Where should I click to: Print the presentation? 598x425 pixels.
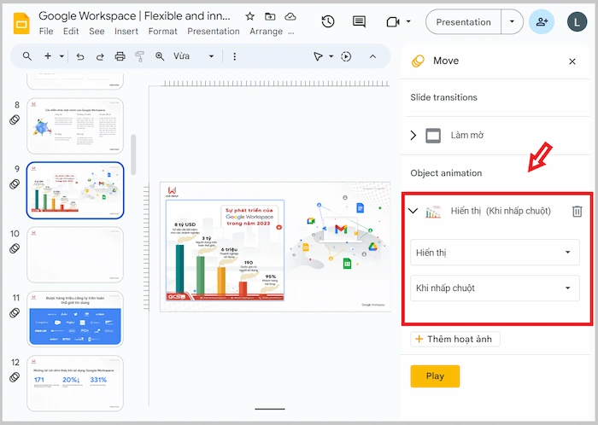coord(120,56)
